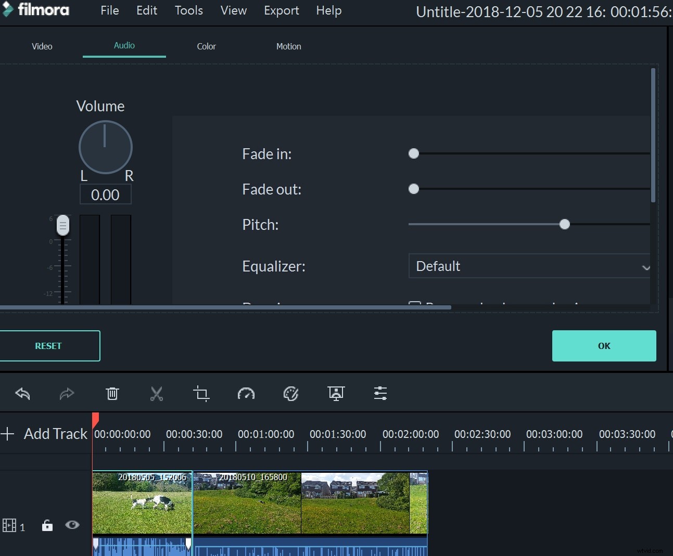Toggle visibility of track 1
This screenshot has height=556, width=673.
point(72,525)
